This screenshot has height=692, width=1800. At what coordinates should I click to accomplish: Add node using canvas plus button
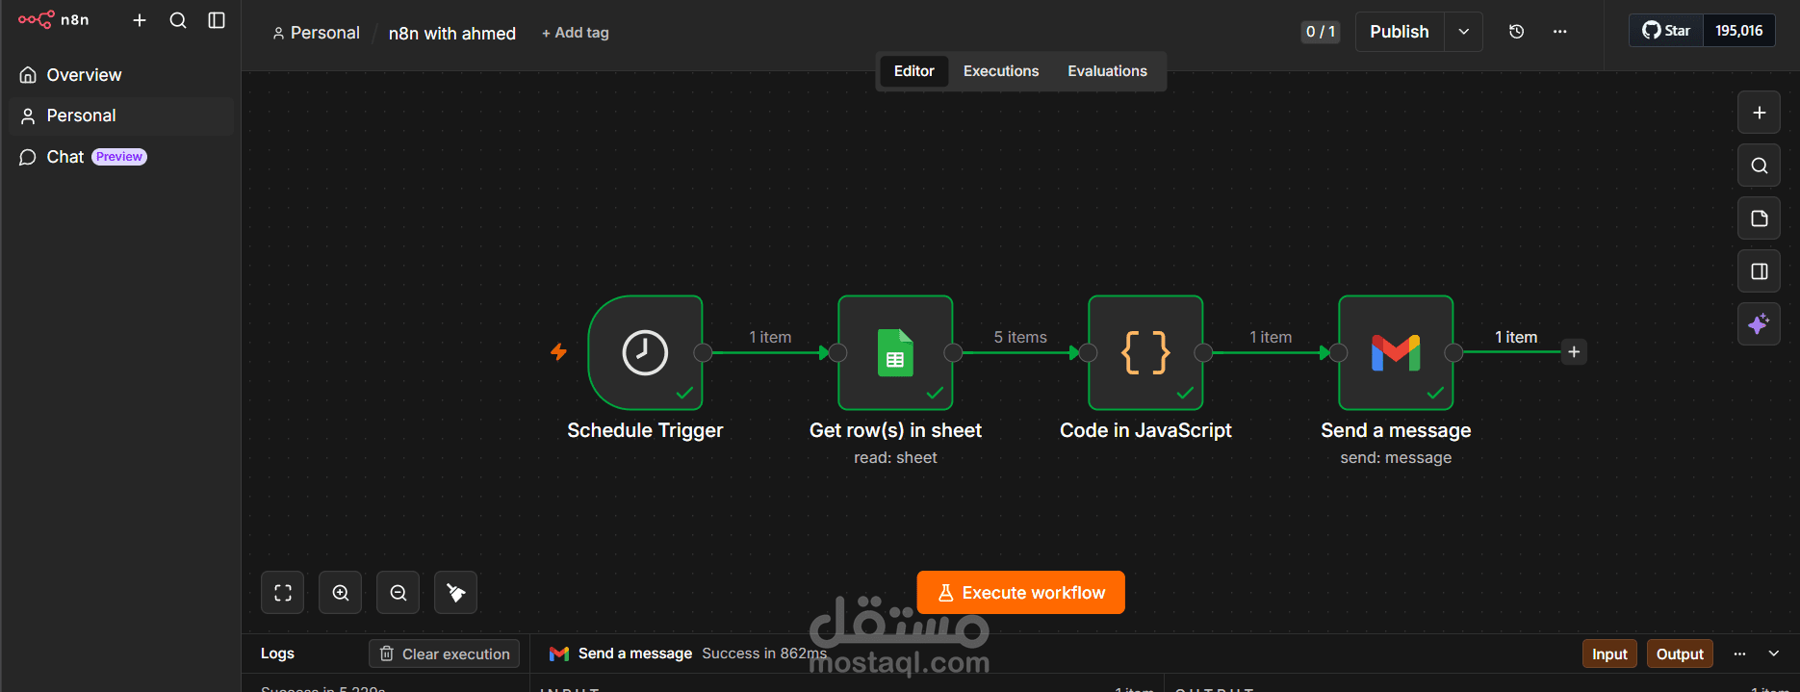[x=1759, y=113]
